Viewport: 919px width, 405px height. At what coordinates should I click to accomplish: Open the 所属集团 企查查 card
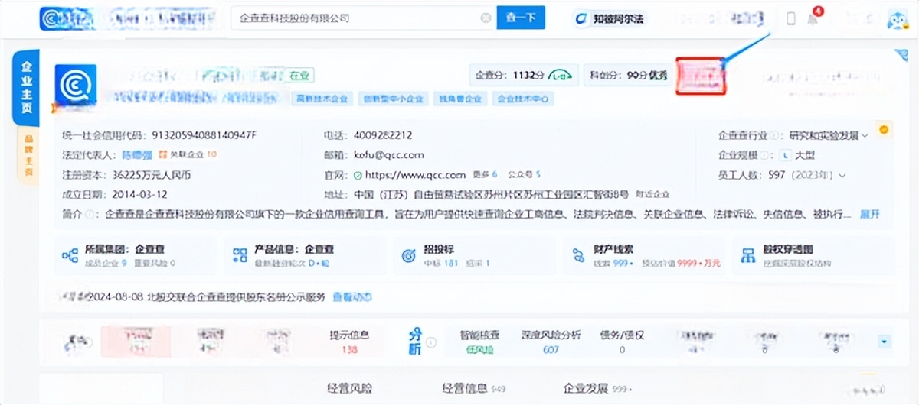pos(135,256)
